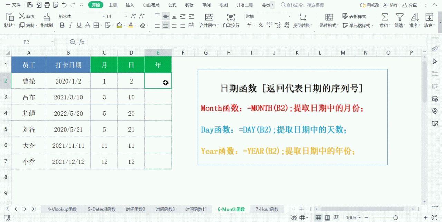
Task: Undo the last action
Action: coord(64,5)
